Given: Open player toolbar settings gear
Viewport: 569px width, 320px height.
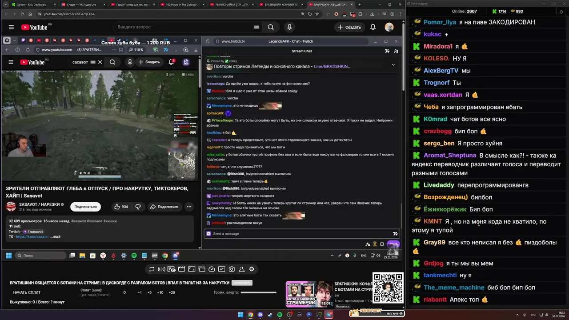Looking at the screenshot, I should [x=252, y=269].
